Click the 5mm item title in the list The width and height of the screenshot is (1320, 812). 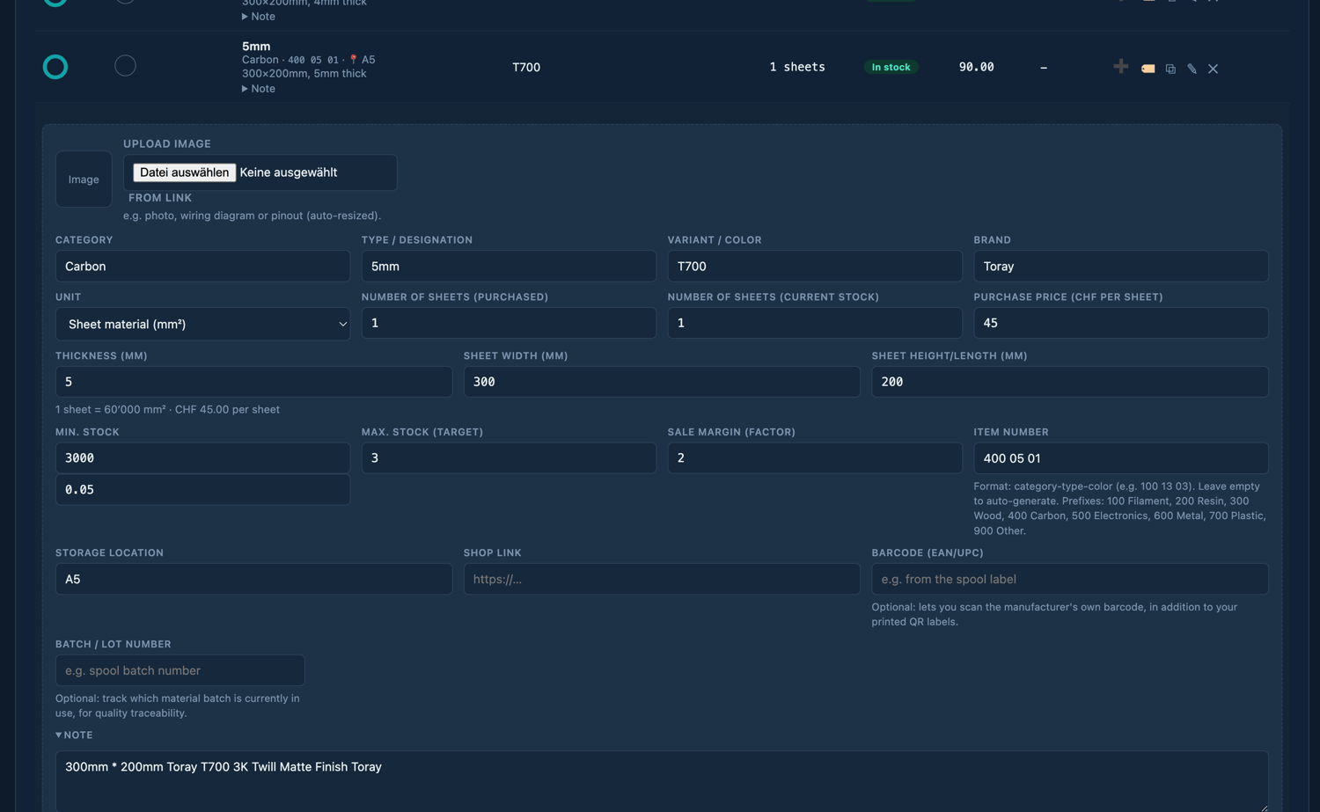pos(256,46)
